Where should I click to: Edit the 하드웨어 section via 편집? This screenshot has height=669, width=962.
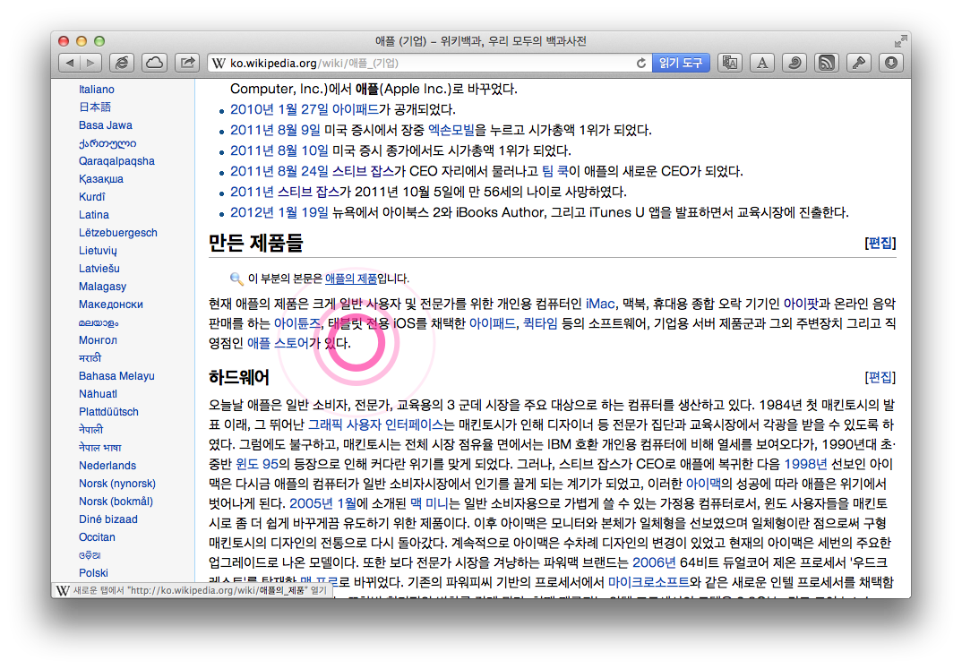(880, 377)
